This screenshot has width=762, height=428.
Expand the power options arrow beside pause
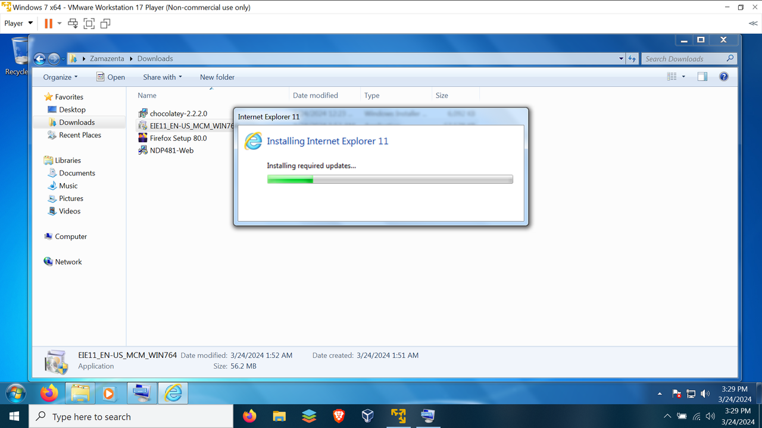(60, 24)
